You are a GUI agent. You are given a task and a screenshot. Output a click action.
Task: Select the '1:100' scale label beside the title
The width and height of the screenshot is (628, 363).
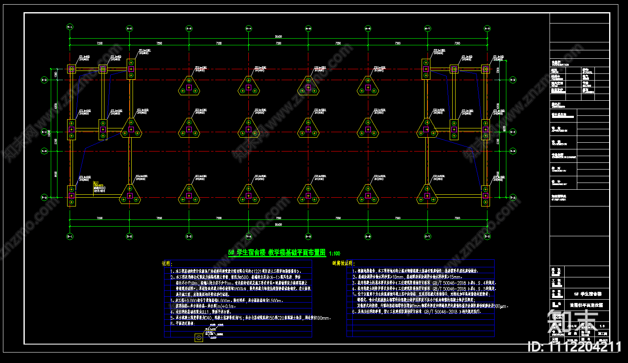(335, 253)
